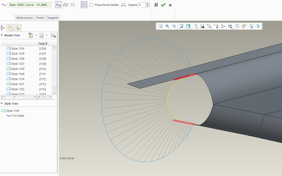Open dropdown arrow beside tree list icon
The image size is (282, 176).
[x=46, y=35]
